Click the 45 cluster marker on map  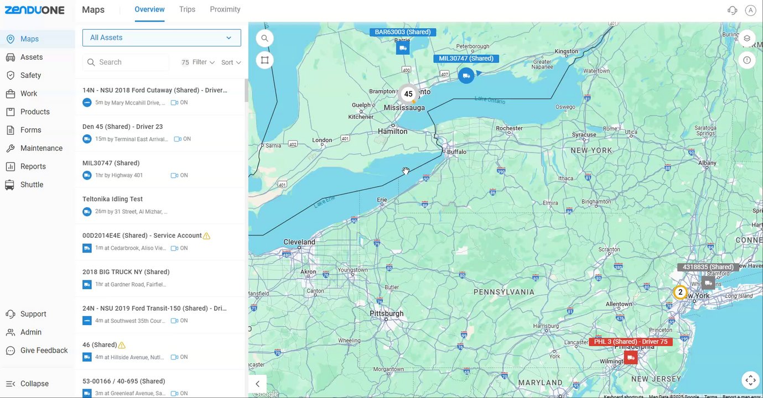tap(408, 95)
